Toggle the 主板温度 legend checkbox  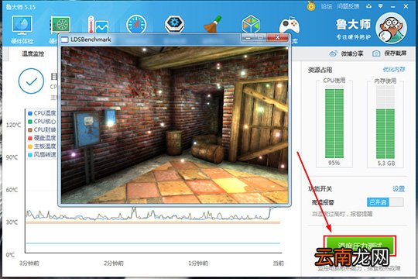click(x=30, y=146)
